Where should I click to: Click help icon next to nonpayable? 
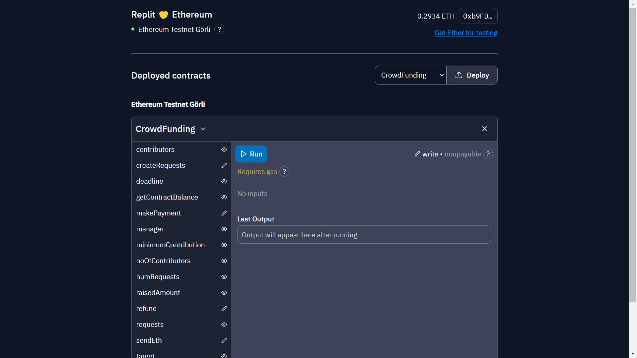[x=488, y=154]
